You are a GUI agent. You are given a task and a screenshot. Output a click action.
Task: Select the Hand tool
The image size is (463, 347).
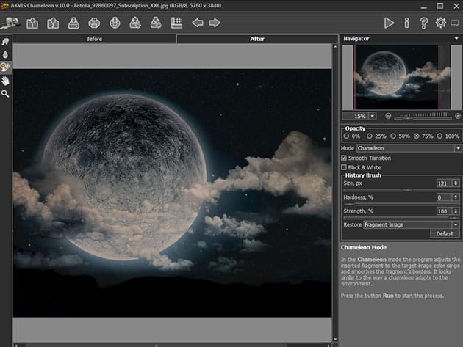(6, 80)
